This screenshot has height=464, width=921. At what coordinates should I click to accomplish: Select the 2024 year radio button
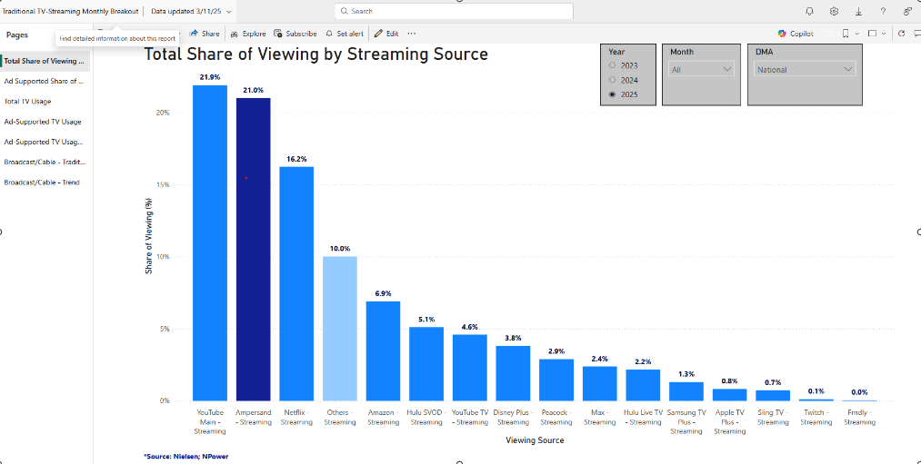pos(612,80)
